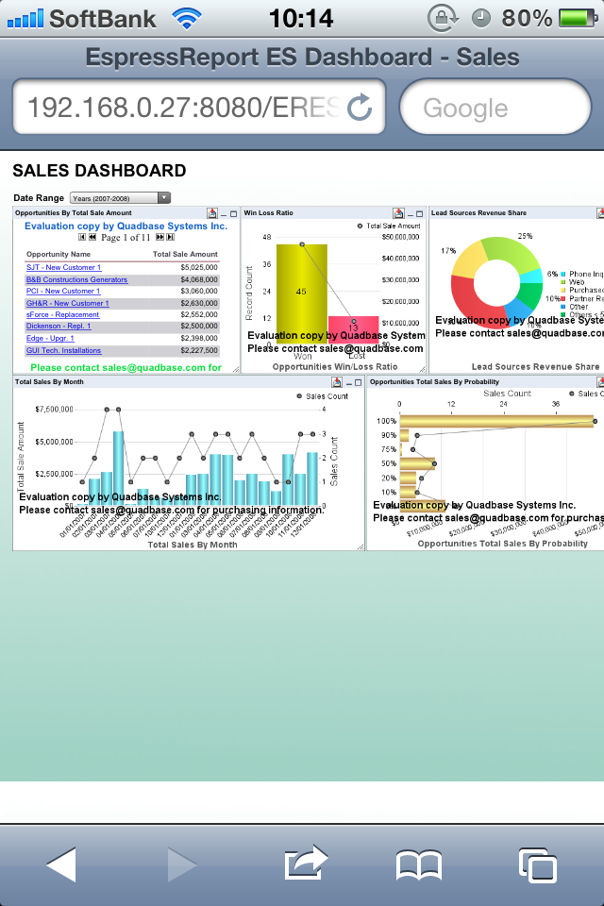Tap the Safari forward arrow
The height and width of the screenshot is (906, 604).
pos(182,864)
